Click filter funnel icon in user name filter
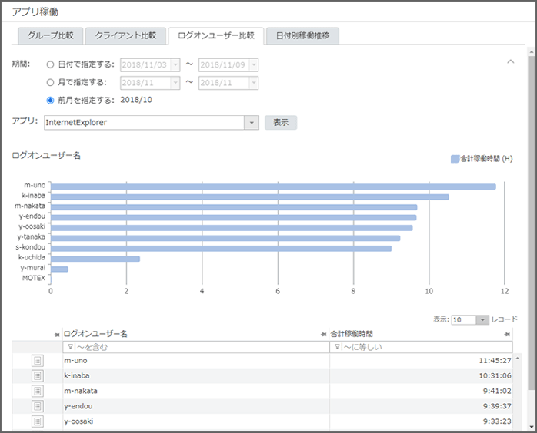537x433 pixels. 70,347
